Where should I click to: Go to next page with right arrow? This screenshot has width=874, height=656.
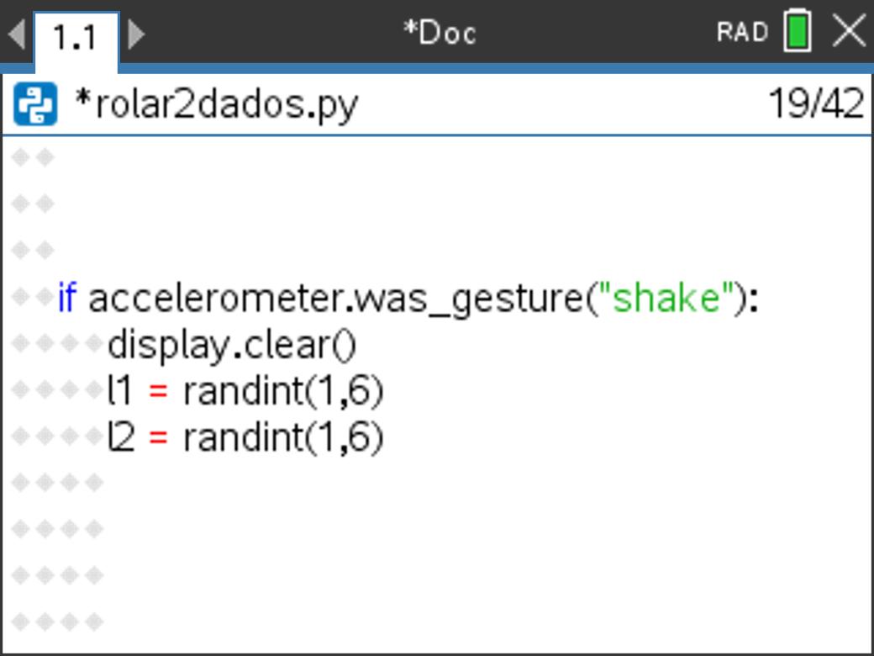click(x=136, y=34)
